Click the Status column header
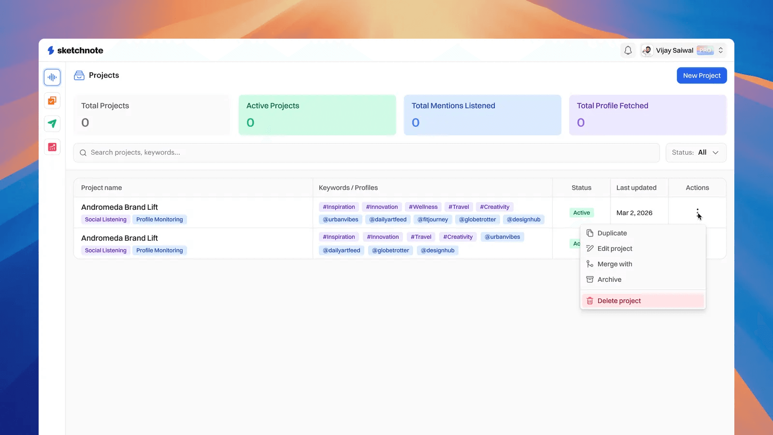Screen dimensions: 773x435 click(581, 188)
